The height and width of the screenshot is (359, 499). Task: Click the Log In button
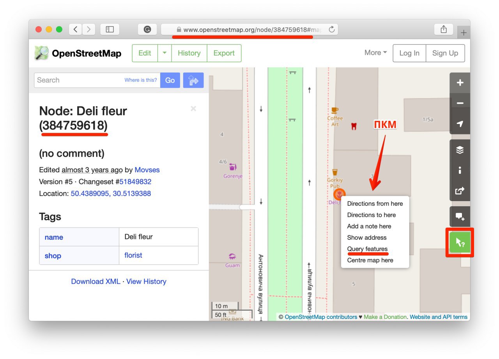pos(409,53)
